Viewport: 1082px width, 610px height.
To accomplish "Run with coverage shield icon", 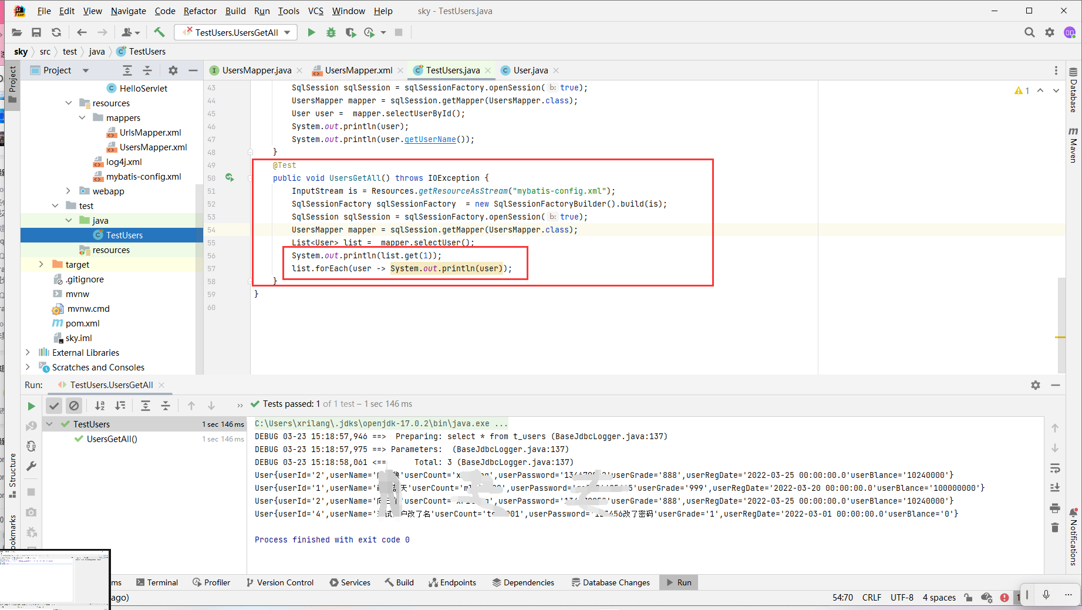I will [x=350, y=32].
